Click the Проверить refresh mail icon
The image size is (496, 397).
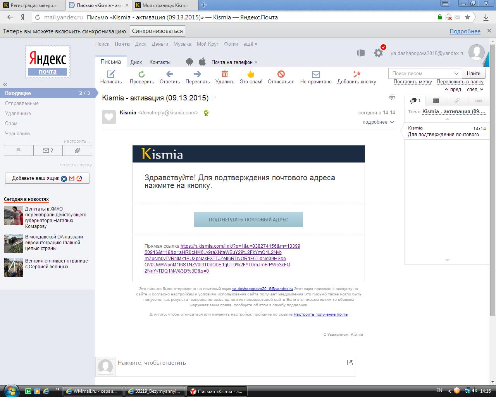pyautogui.click(x=142, y=74)
